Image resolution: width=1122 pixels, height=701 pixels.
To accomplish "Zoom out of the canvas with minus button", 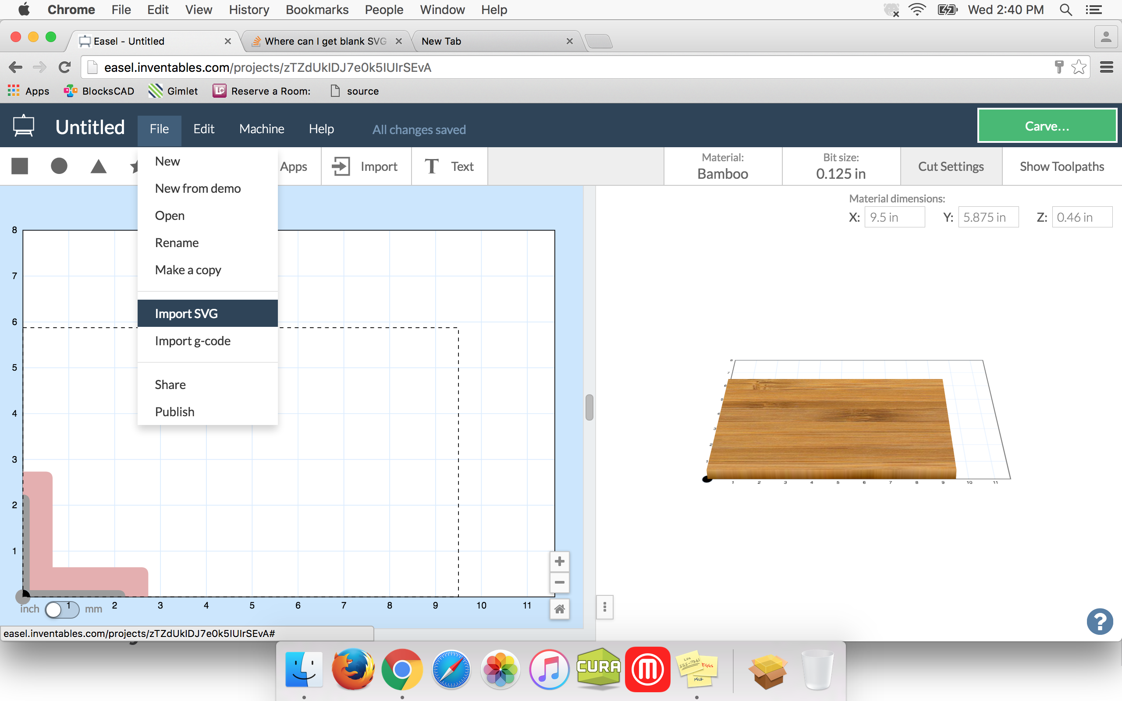I will (x=560, y=582).
